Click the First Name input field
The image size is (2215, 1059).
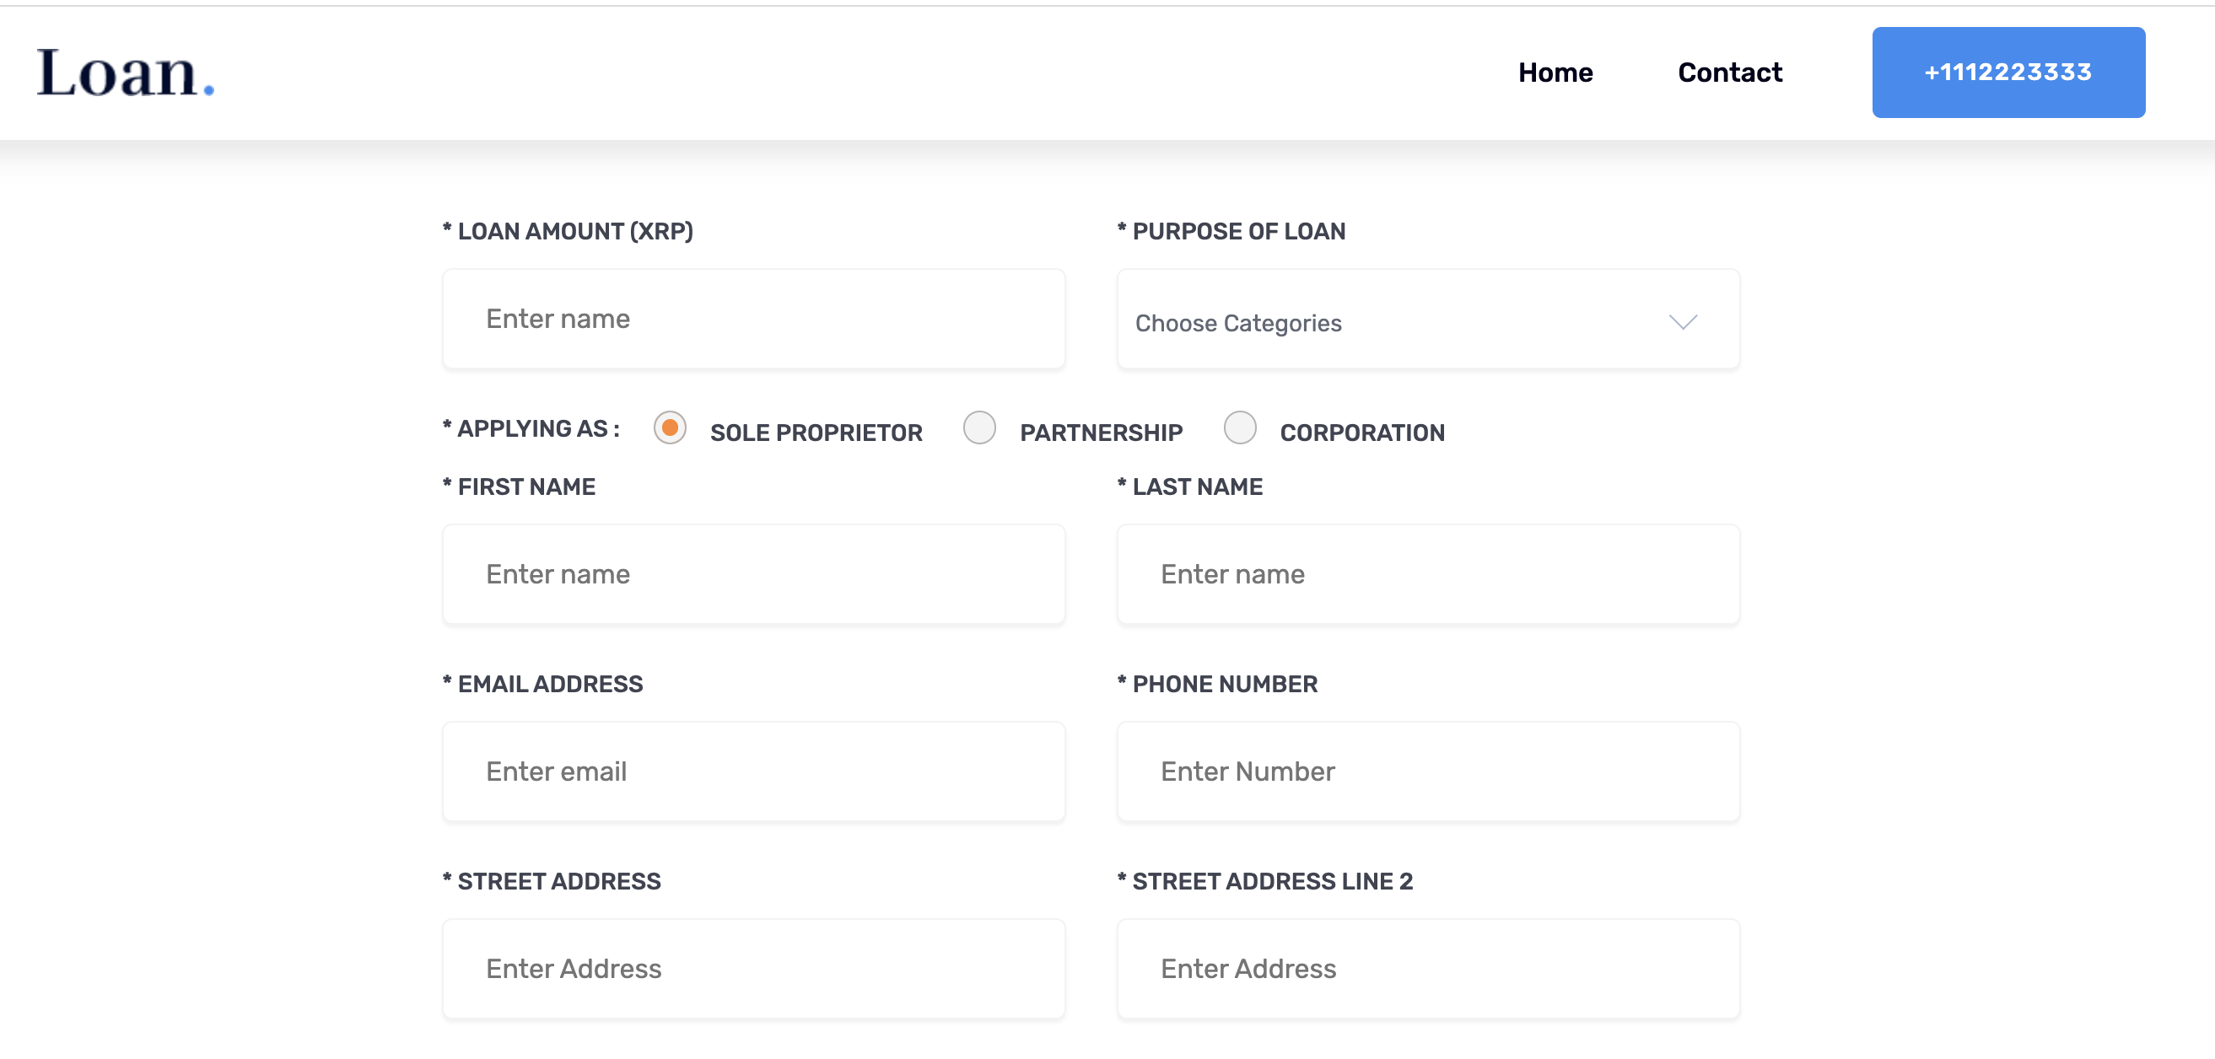(x=753, y=574)
